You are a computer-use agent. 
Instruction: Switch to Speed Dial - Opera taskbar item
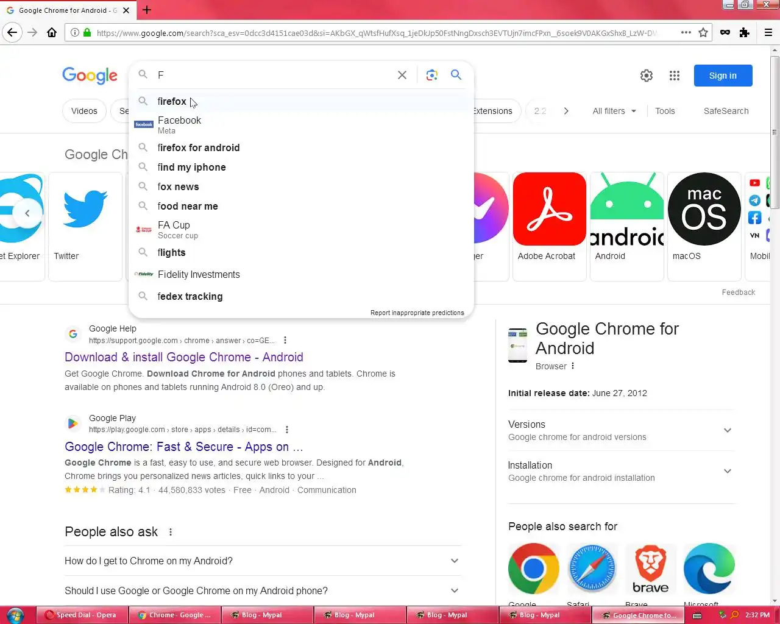coord(82,615)
